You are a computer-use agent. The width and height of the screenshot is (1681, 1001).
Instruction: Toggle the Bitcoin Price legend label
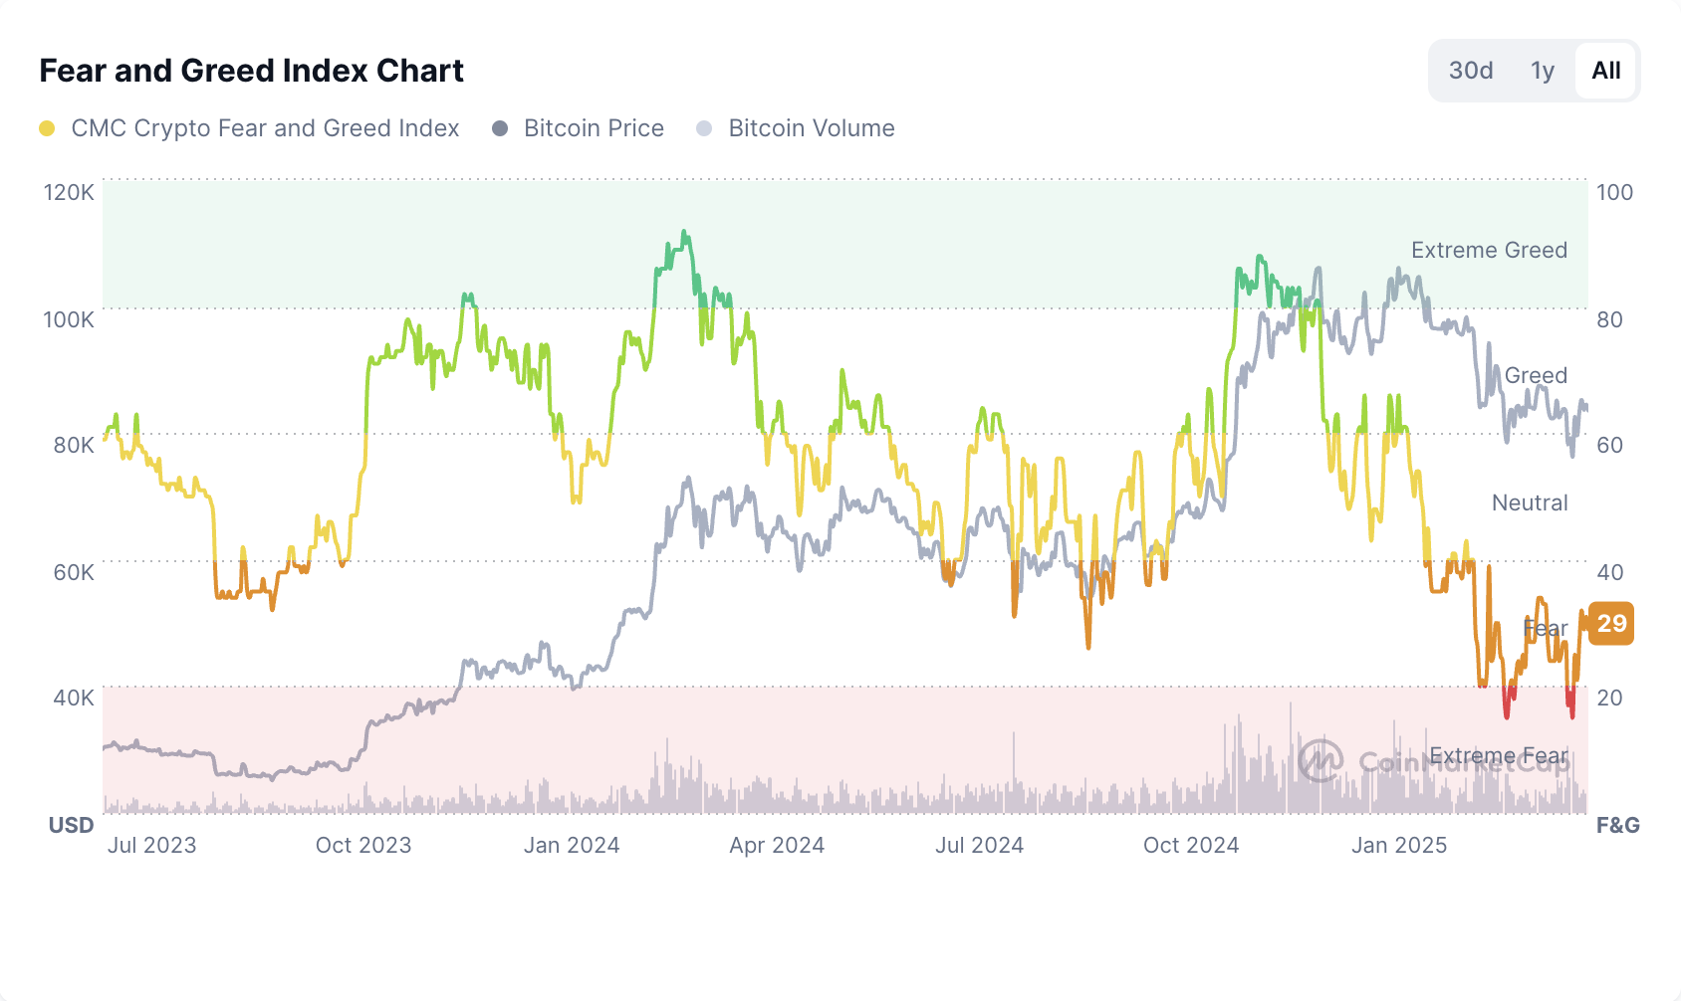594,128
